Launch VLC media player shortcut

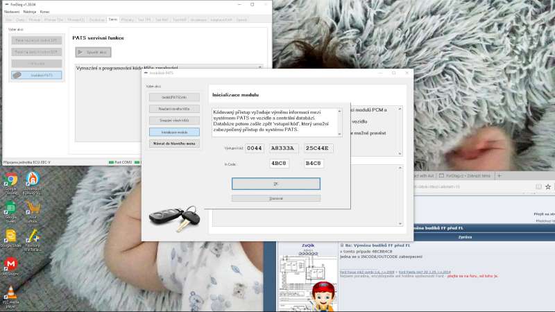(x=10, y=294)
